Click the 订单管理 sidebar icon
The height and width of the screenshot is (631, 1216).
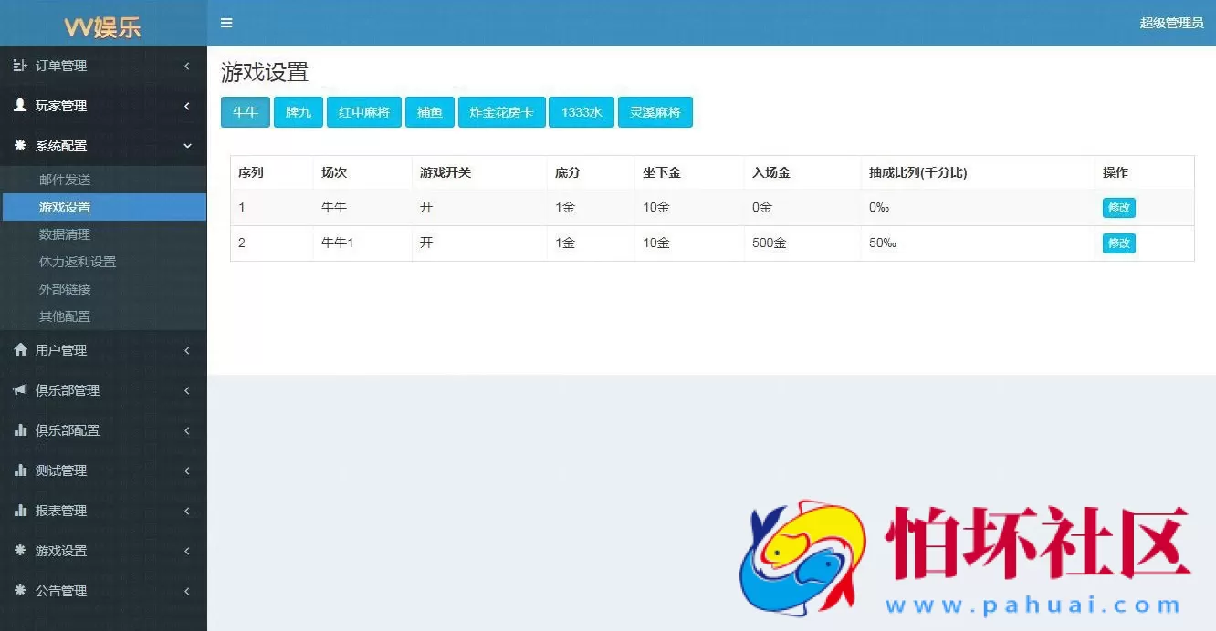click(x=21, y=65)
